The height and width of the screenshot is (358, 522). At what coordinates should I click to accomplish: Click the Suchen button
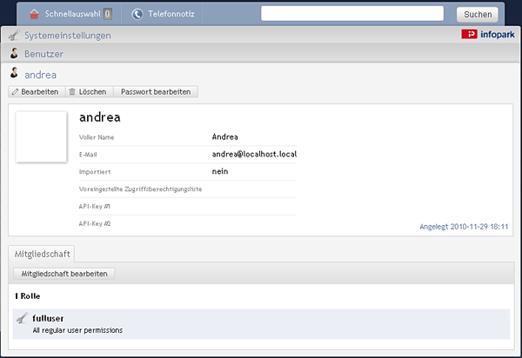click(x=478, y=14)
